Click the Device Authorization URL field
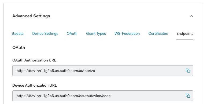Screen dimensions: 207x104 pos(103,96)
